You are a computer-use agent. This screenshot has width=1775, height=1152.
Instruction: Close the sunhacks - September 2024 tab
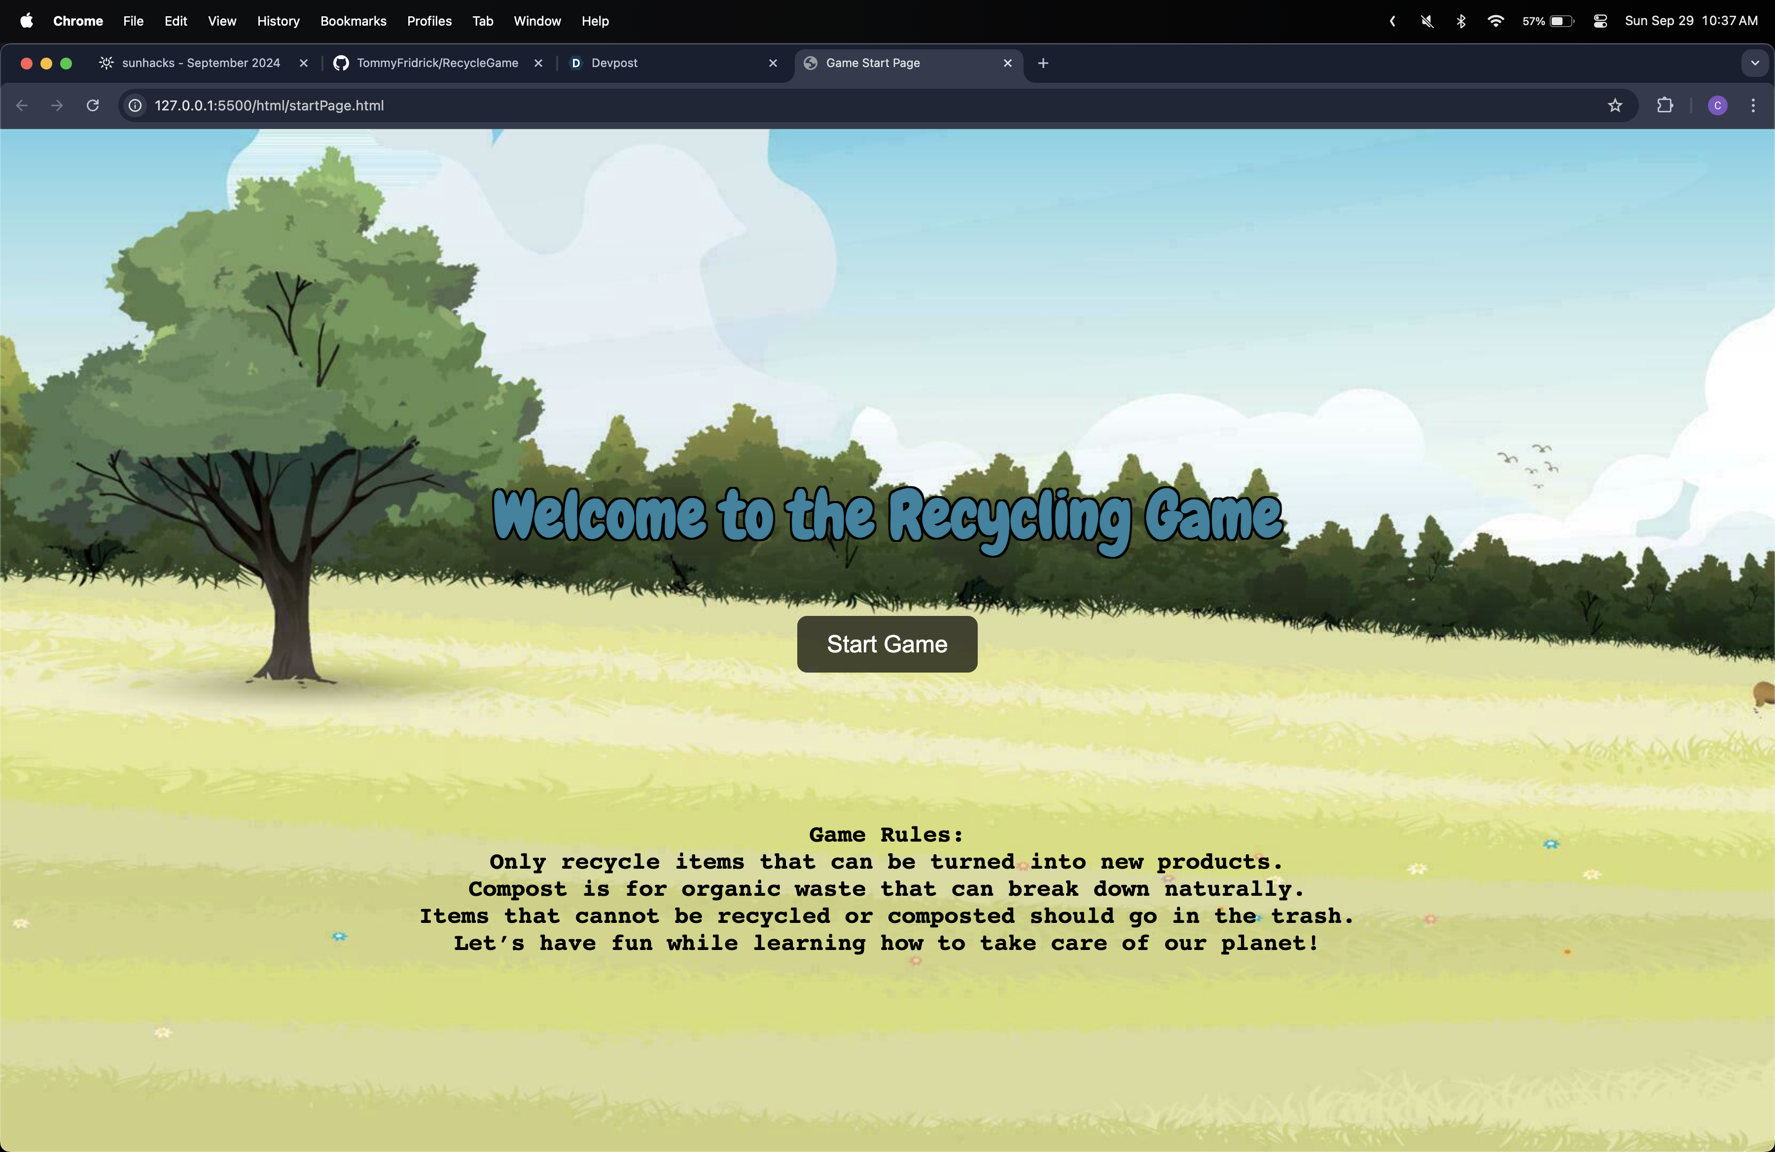tap(304, 64)
